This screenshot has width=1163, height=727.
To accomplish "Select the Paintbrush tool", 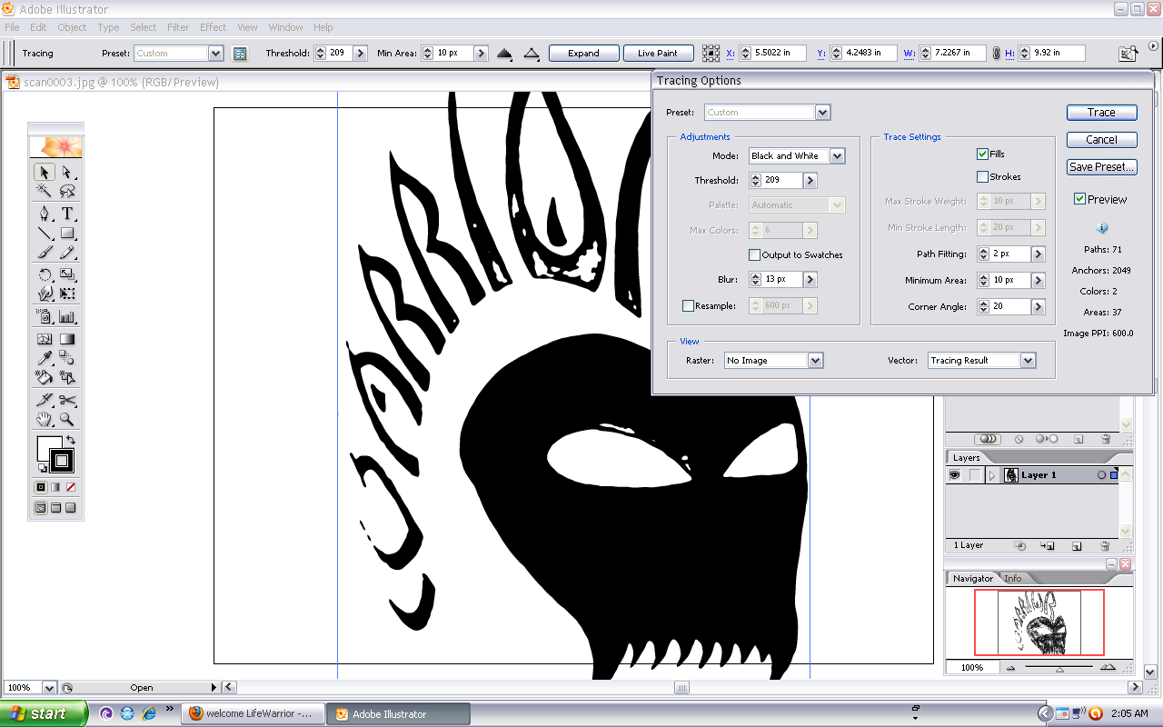I will [44, 252].
